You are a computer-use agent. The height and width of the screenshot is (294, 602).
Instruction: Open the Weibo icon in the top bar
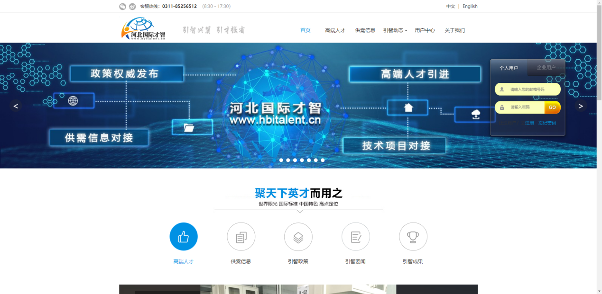(132, 6)
